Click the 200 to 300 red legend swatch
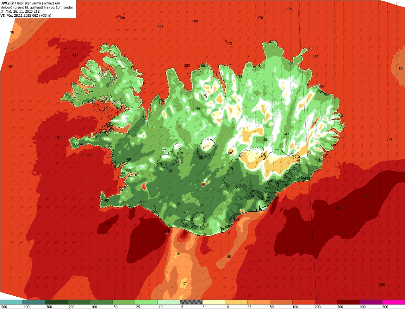 point(326,302)
